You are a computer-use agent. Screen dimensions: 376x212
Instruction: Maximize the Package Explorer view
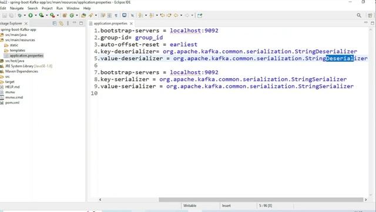pos(81,23)
